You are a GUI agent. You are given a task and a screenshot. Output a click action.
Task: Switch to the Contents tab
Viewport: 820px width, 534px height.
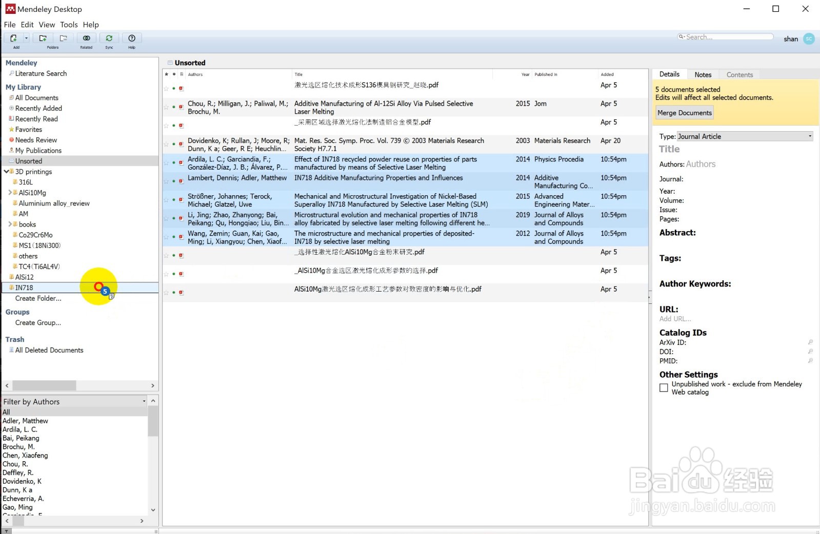point(739,75)
